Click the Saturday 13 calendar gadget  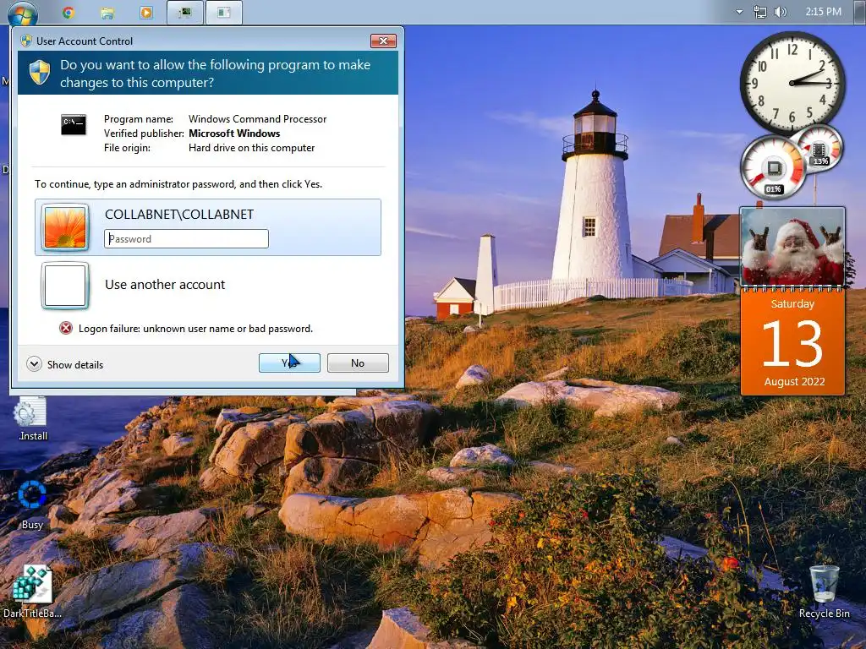(x=792, y=342)
